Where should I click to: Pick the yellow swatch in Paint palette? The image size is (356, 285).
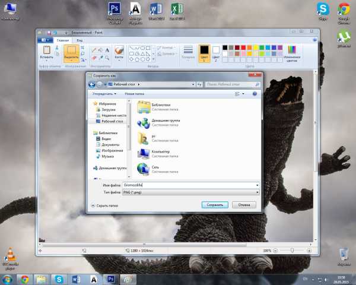click(x=255, y=47)
